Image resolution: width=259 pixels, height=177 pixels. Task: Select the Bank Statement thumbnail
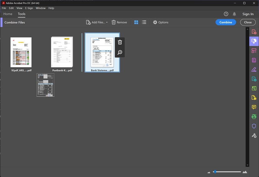click(102, 52)
